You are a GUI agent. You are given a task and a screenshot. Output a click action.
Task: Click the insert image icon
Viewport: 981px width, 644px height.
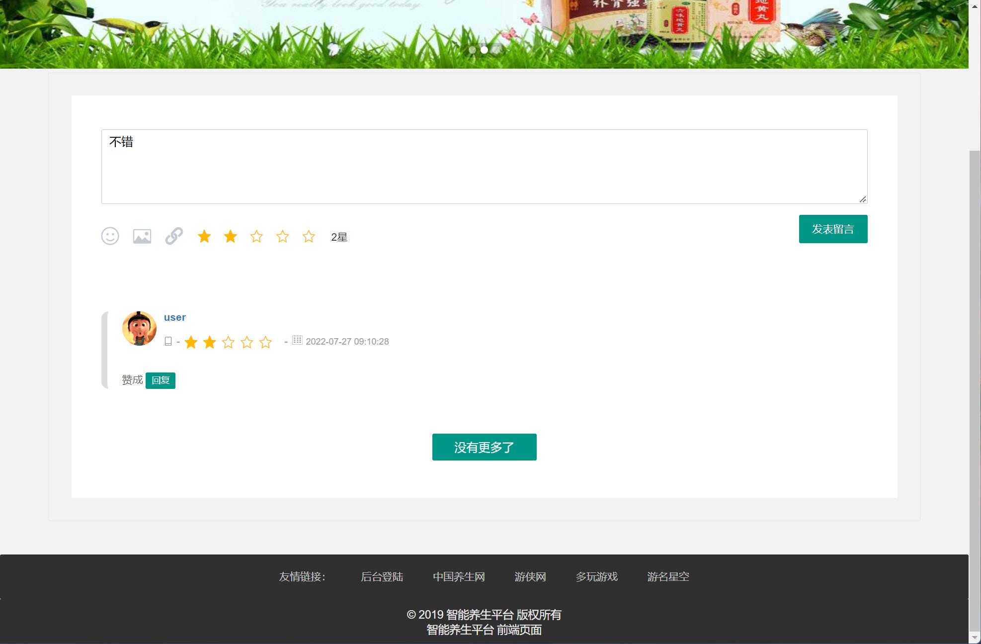pyautogui.click(x=142, y=236)
